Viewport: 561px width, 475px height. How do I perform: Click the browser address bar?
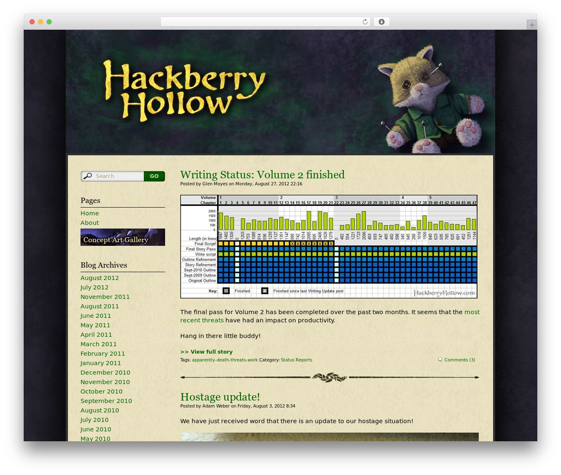click(265, 22)
